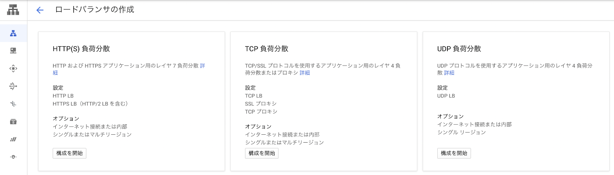The height and width of the screenshot is (175, 614).
Task: Select the UDP 負荷分散 card heading
Action: (459, 49)
